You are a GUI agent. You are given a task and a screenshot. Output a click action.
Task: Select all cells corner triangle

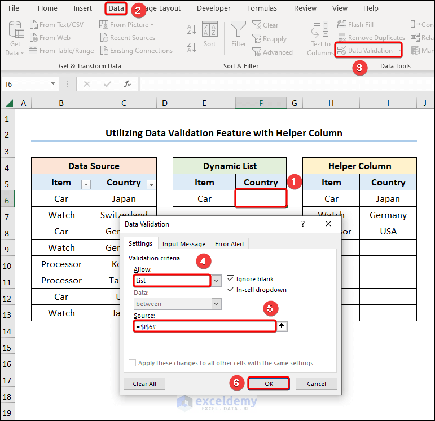pos(9,103)
